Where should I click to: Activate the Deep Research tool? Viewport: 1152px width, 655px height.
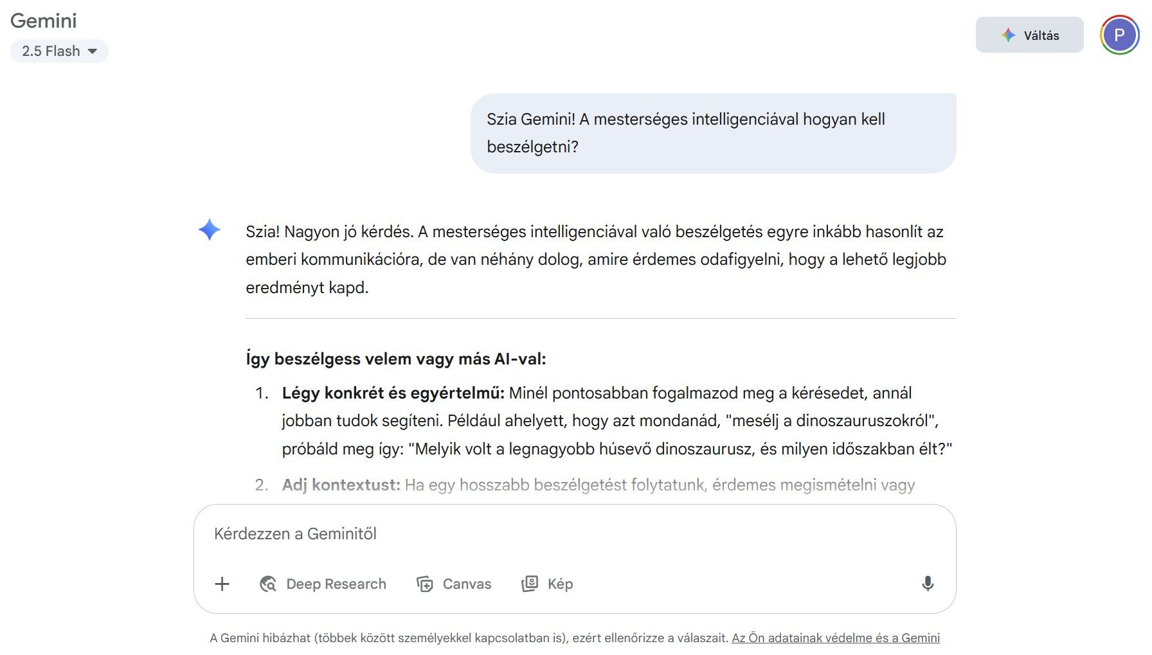point(323,584)
